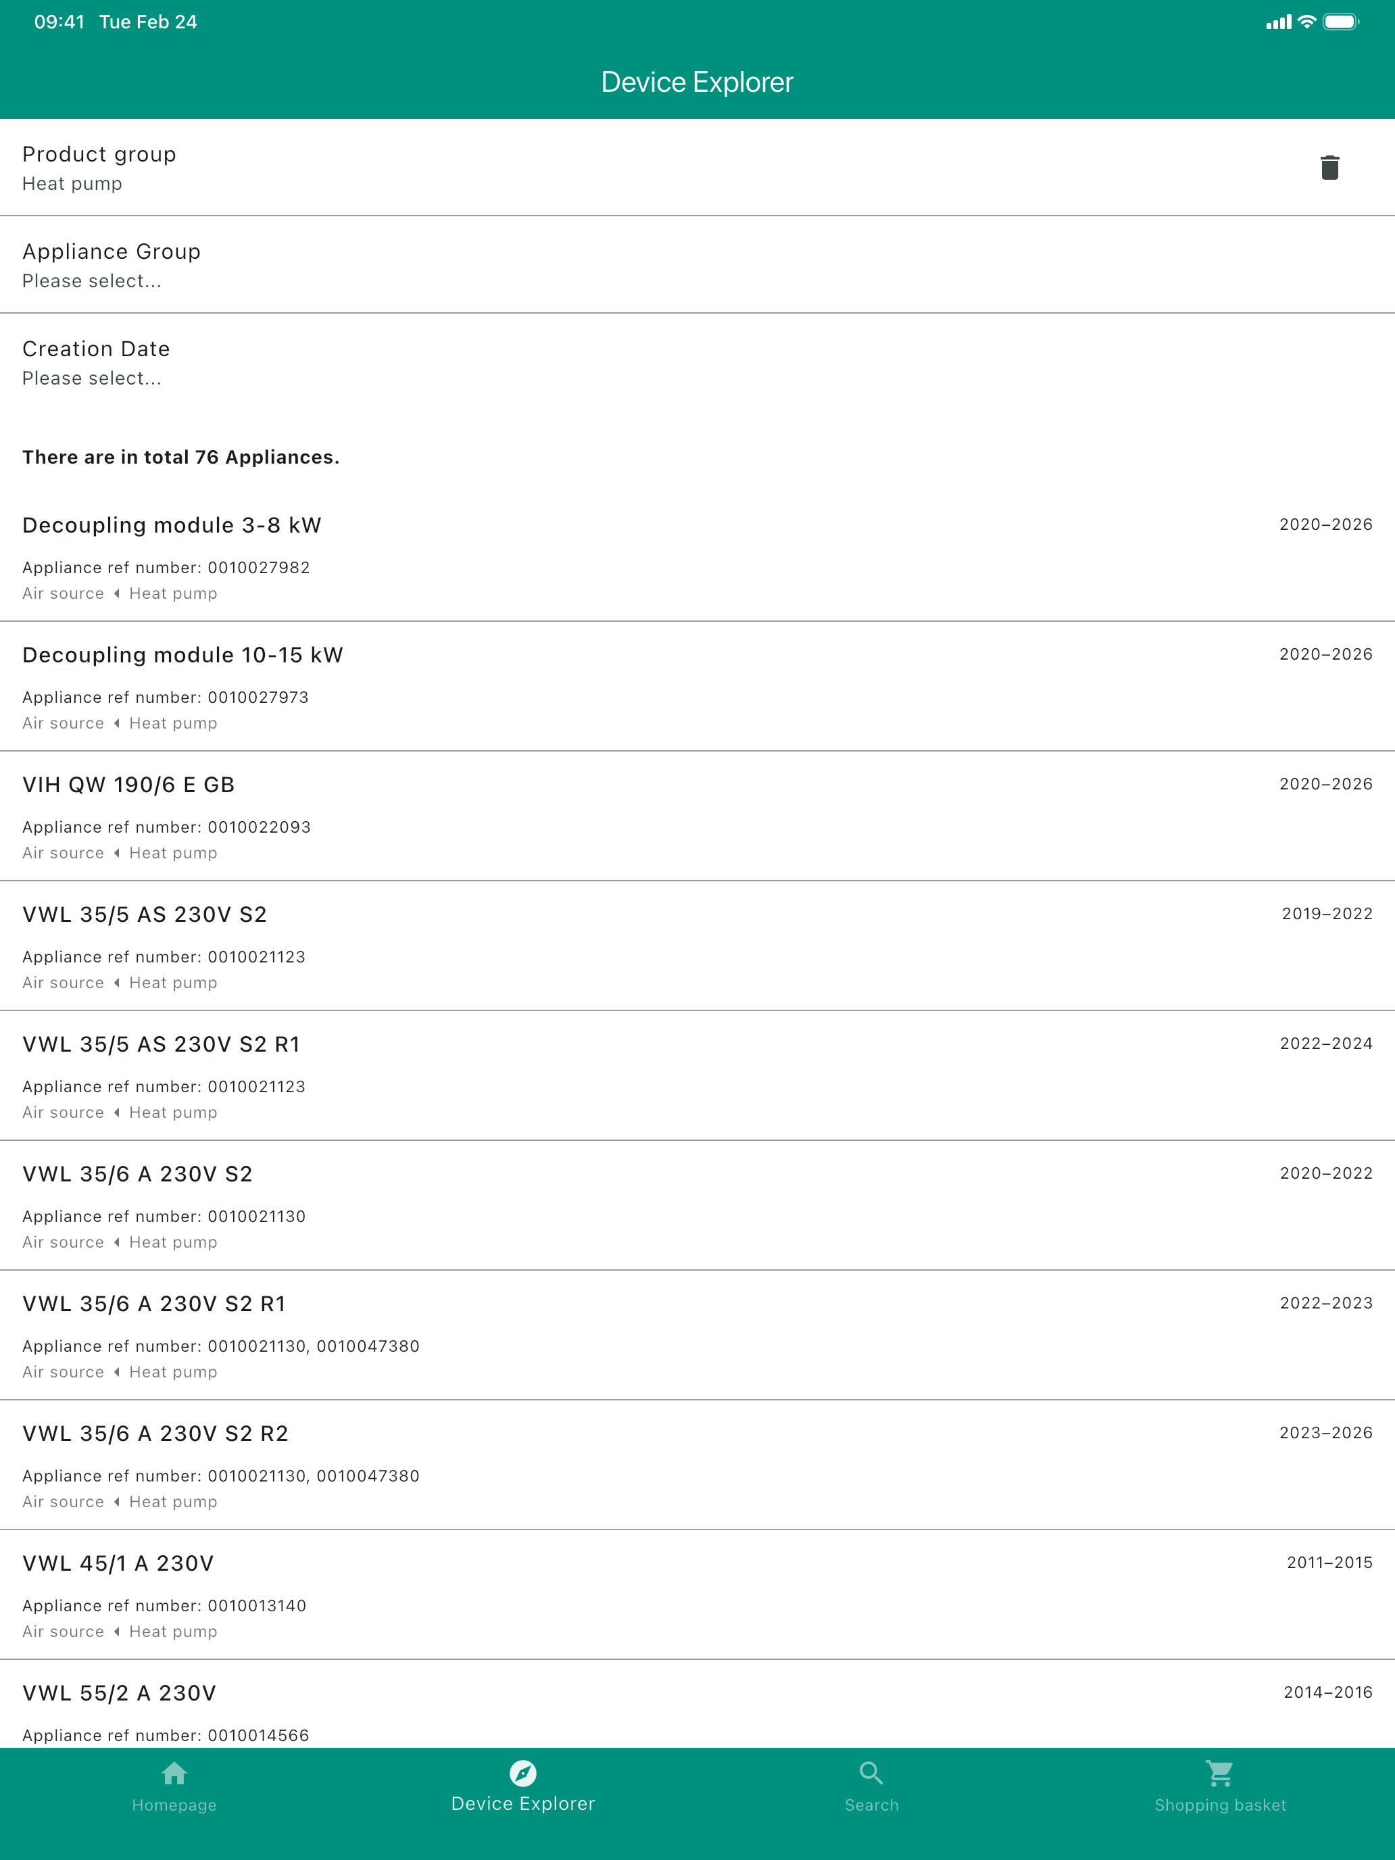Tap the Device Explorer header title
This screenshot has width=1395, height=1860.
[x=697, y=82]
